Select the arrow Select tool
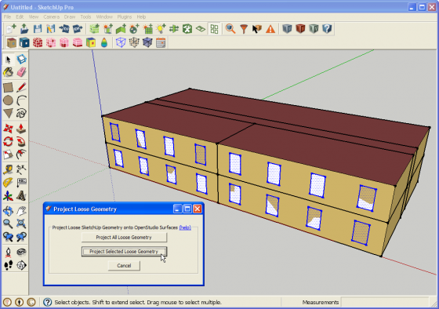Viewport: 439px width, 309px height. [x=8, y=60]
